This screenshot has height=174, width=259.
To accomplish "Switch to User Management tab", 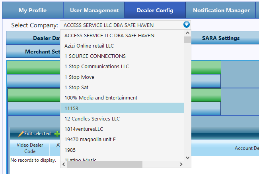I will click(x=94, y=10).
